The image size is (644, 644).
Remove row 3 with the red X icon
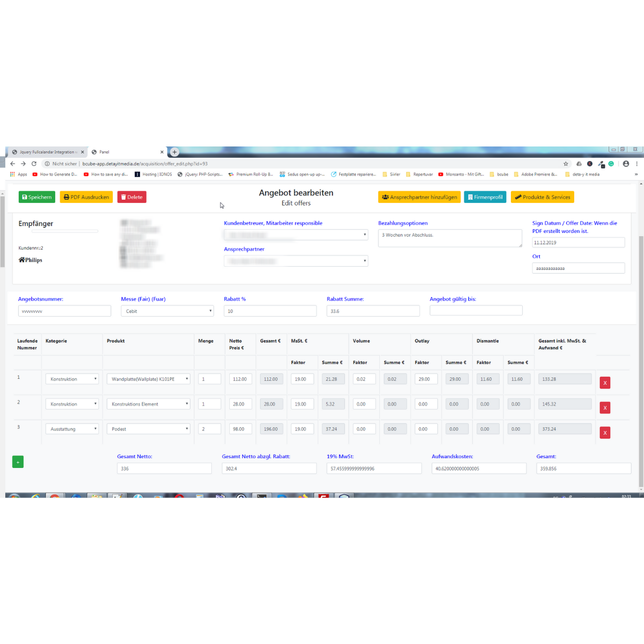pyautogui.click(x=605, y=433)
